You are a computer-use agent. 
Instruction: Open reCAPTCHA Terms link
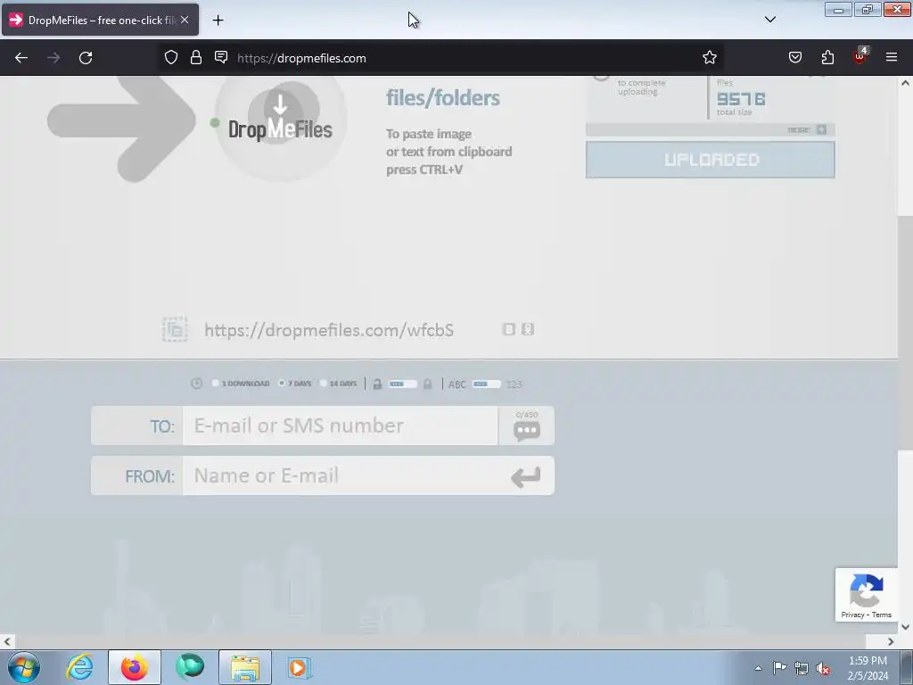pyautogui.click(x=882, y=615)
